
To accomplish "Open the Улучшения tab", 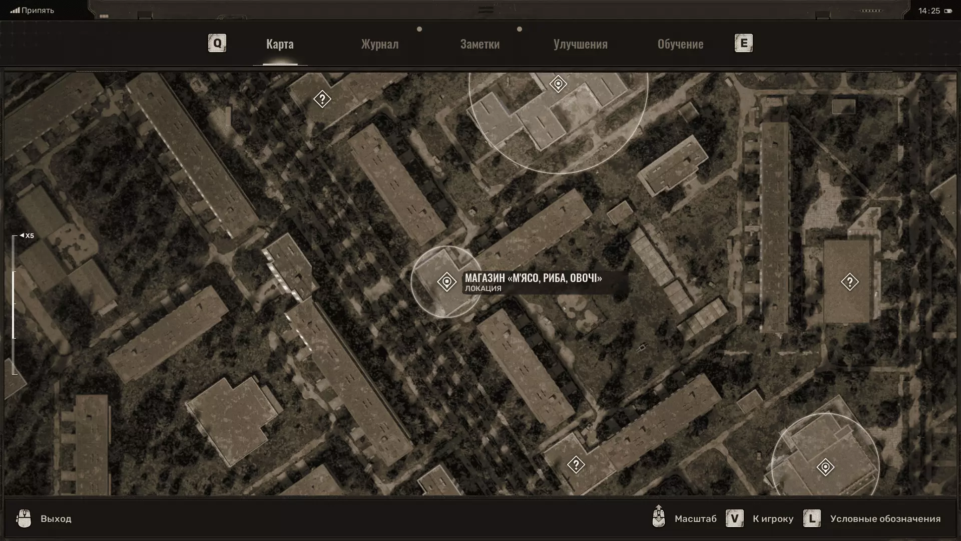I will (580, 44).
